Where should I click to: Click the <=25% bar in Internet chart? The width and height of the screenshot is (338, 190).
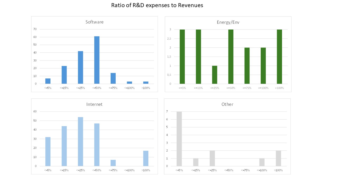(x=81, y=142)
